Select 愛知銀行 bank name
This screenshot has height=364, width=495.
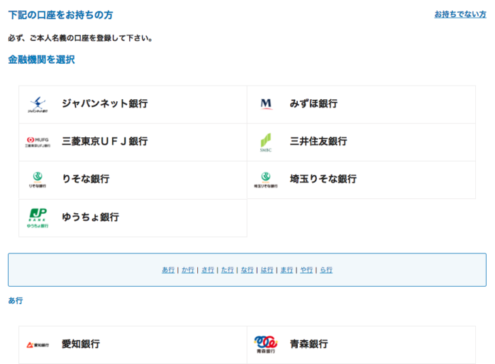[x=81, y=344]
